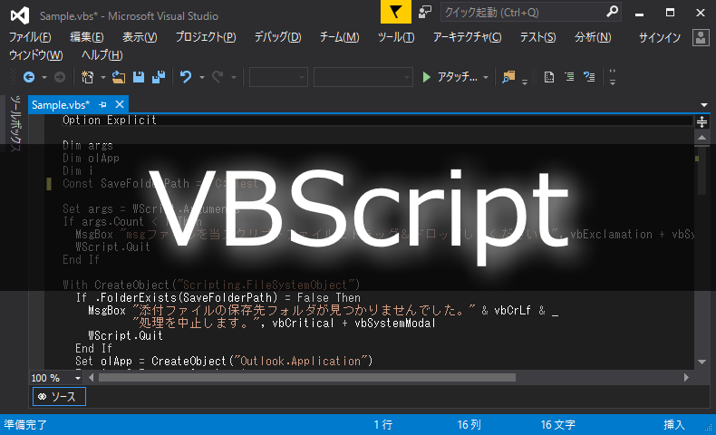Viewport: 716px width, 435px height.
Task: Click the Quick Launch search magnifier
Action: (612, 12)
